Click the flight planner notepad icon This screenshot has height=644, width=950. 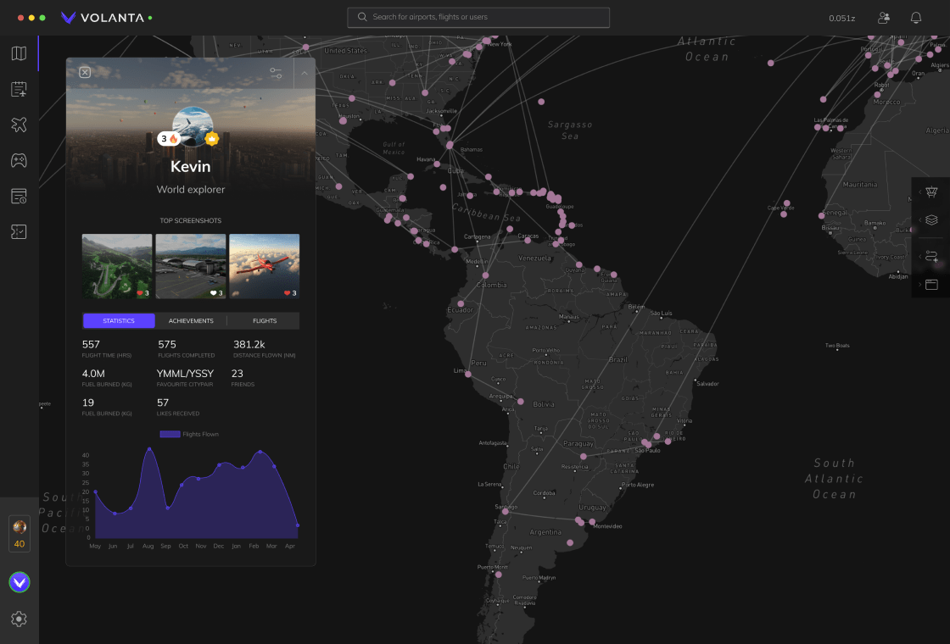pos(19,89)
